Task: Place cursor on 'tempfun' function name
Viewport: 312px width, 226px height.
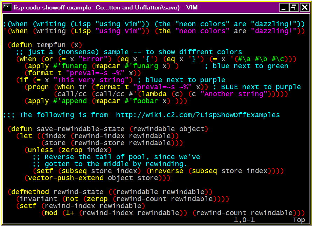Action: (x=51, y=45)
